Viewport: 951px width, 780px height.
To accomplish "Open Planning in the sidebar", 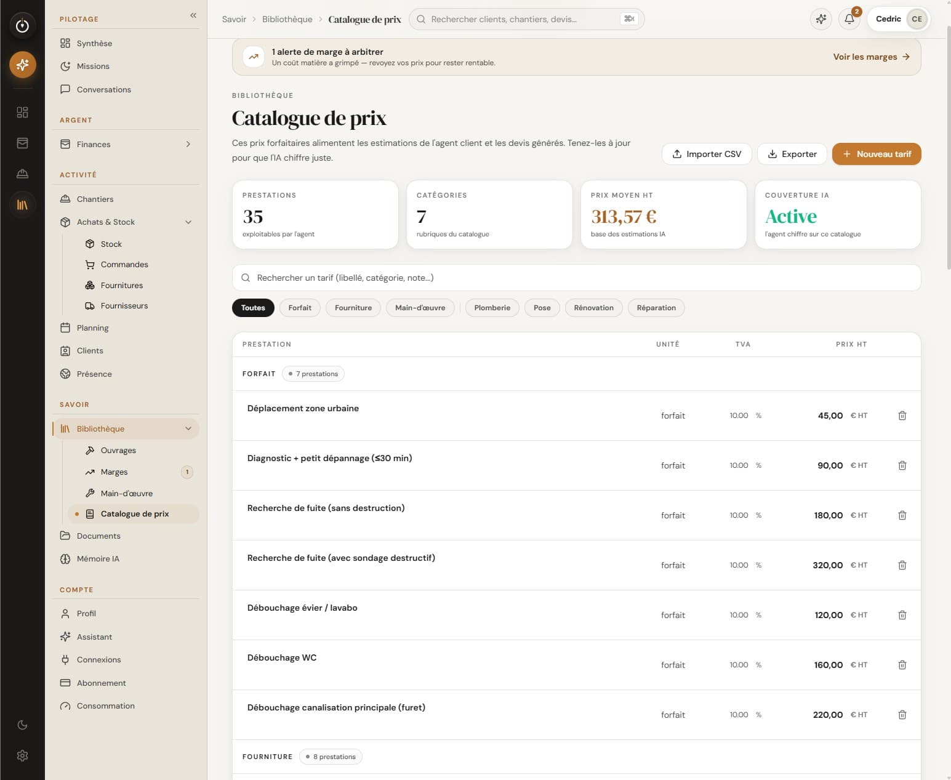I will 126,328.
